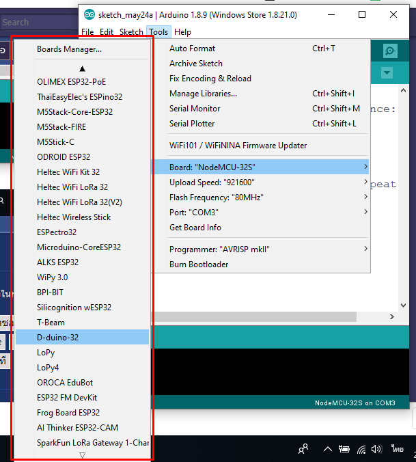Select OROCA EduBot board
Viewport: 416px width, 462px height.
click(83, 382)
